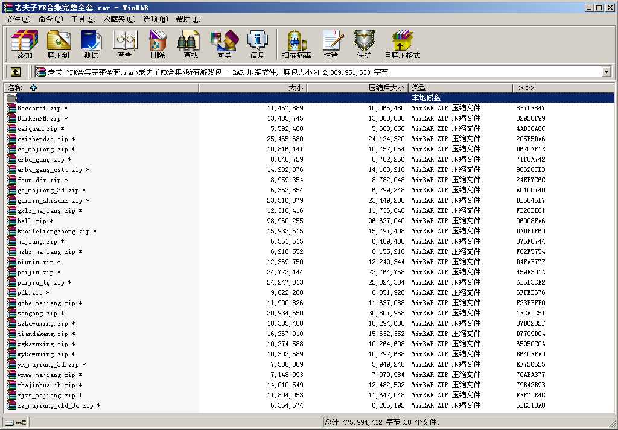Screen dimensions: 618x430
Task: Select kuaileliangzhang.zip file
Action: 57,231
